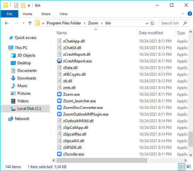Click the Help question mark icon
Viewport: 194px width, 171px height.
(x=190, y=14)
